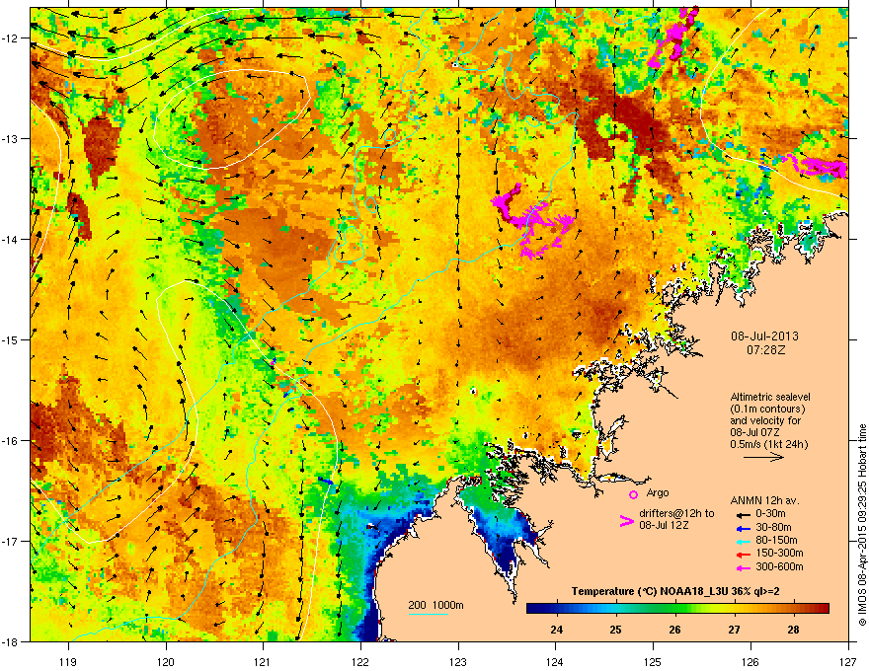
Task: Click the colorbar tick label 24
Action: tap(556, 630)
